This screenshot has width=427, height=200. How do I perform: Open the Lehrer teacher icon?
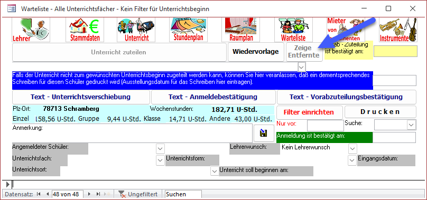coord(31,30)
